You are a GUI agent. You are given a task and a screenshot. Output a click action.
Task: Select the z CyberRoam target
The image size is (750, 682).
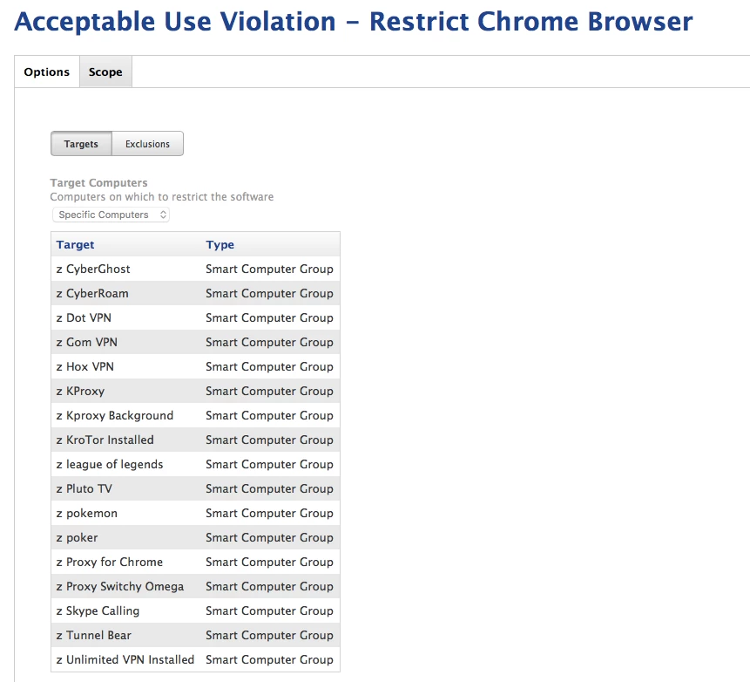(x=196, y=294)
